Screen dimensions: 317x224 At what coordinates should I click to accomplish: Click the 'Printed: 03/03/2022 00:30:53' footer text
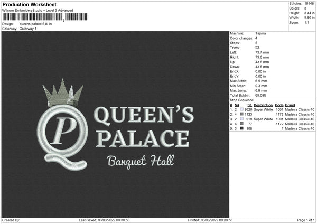[x=210, y=220]
